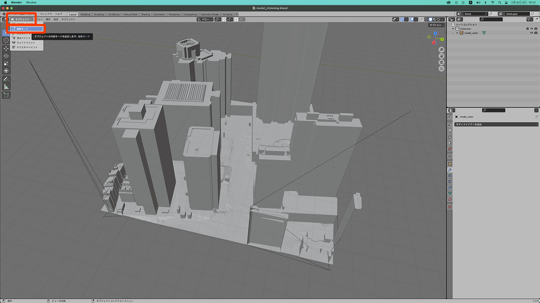
Task: Switch to the UV Editing workspace tab
Action: [113, 14]
